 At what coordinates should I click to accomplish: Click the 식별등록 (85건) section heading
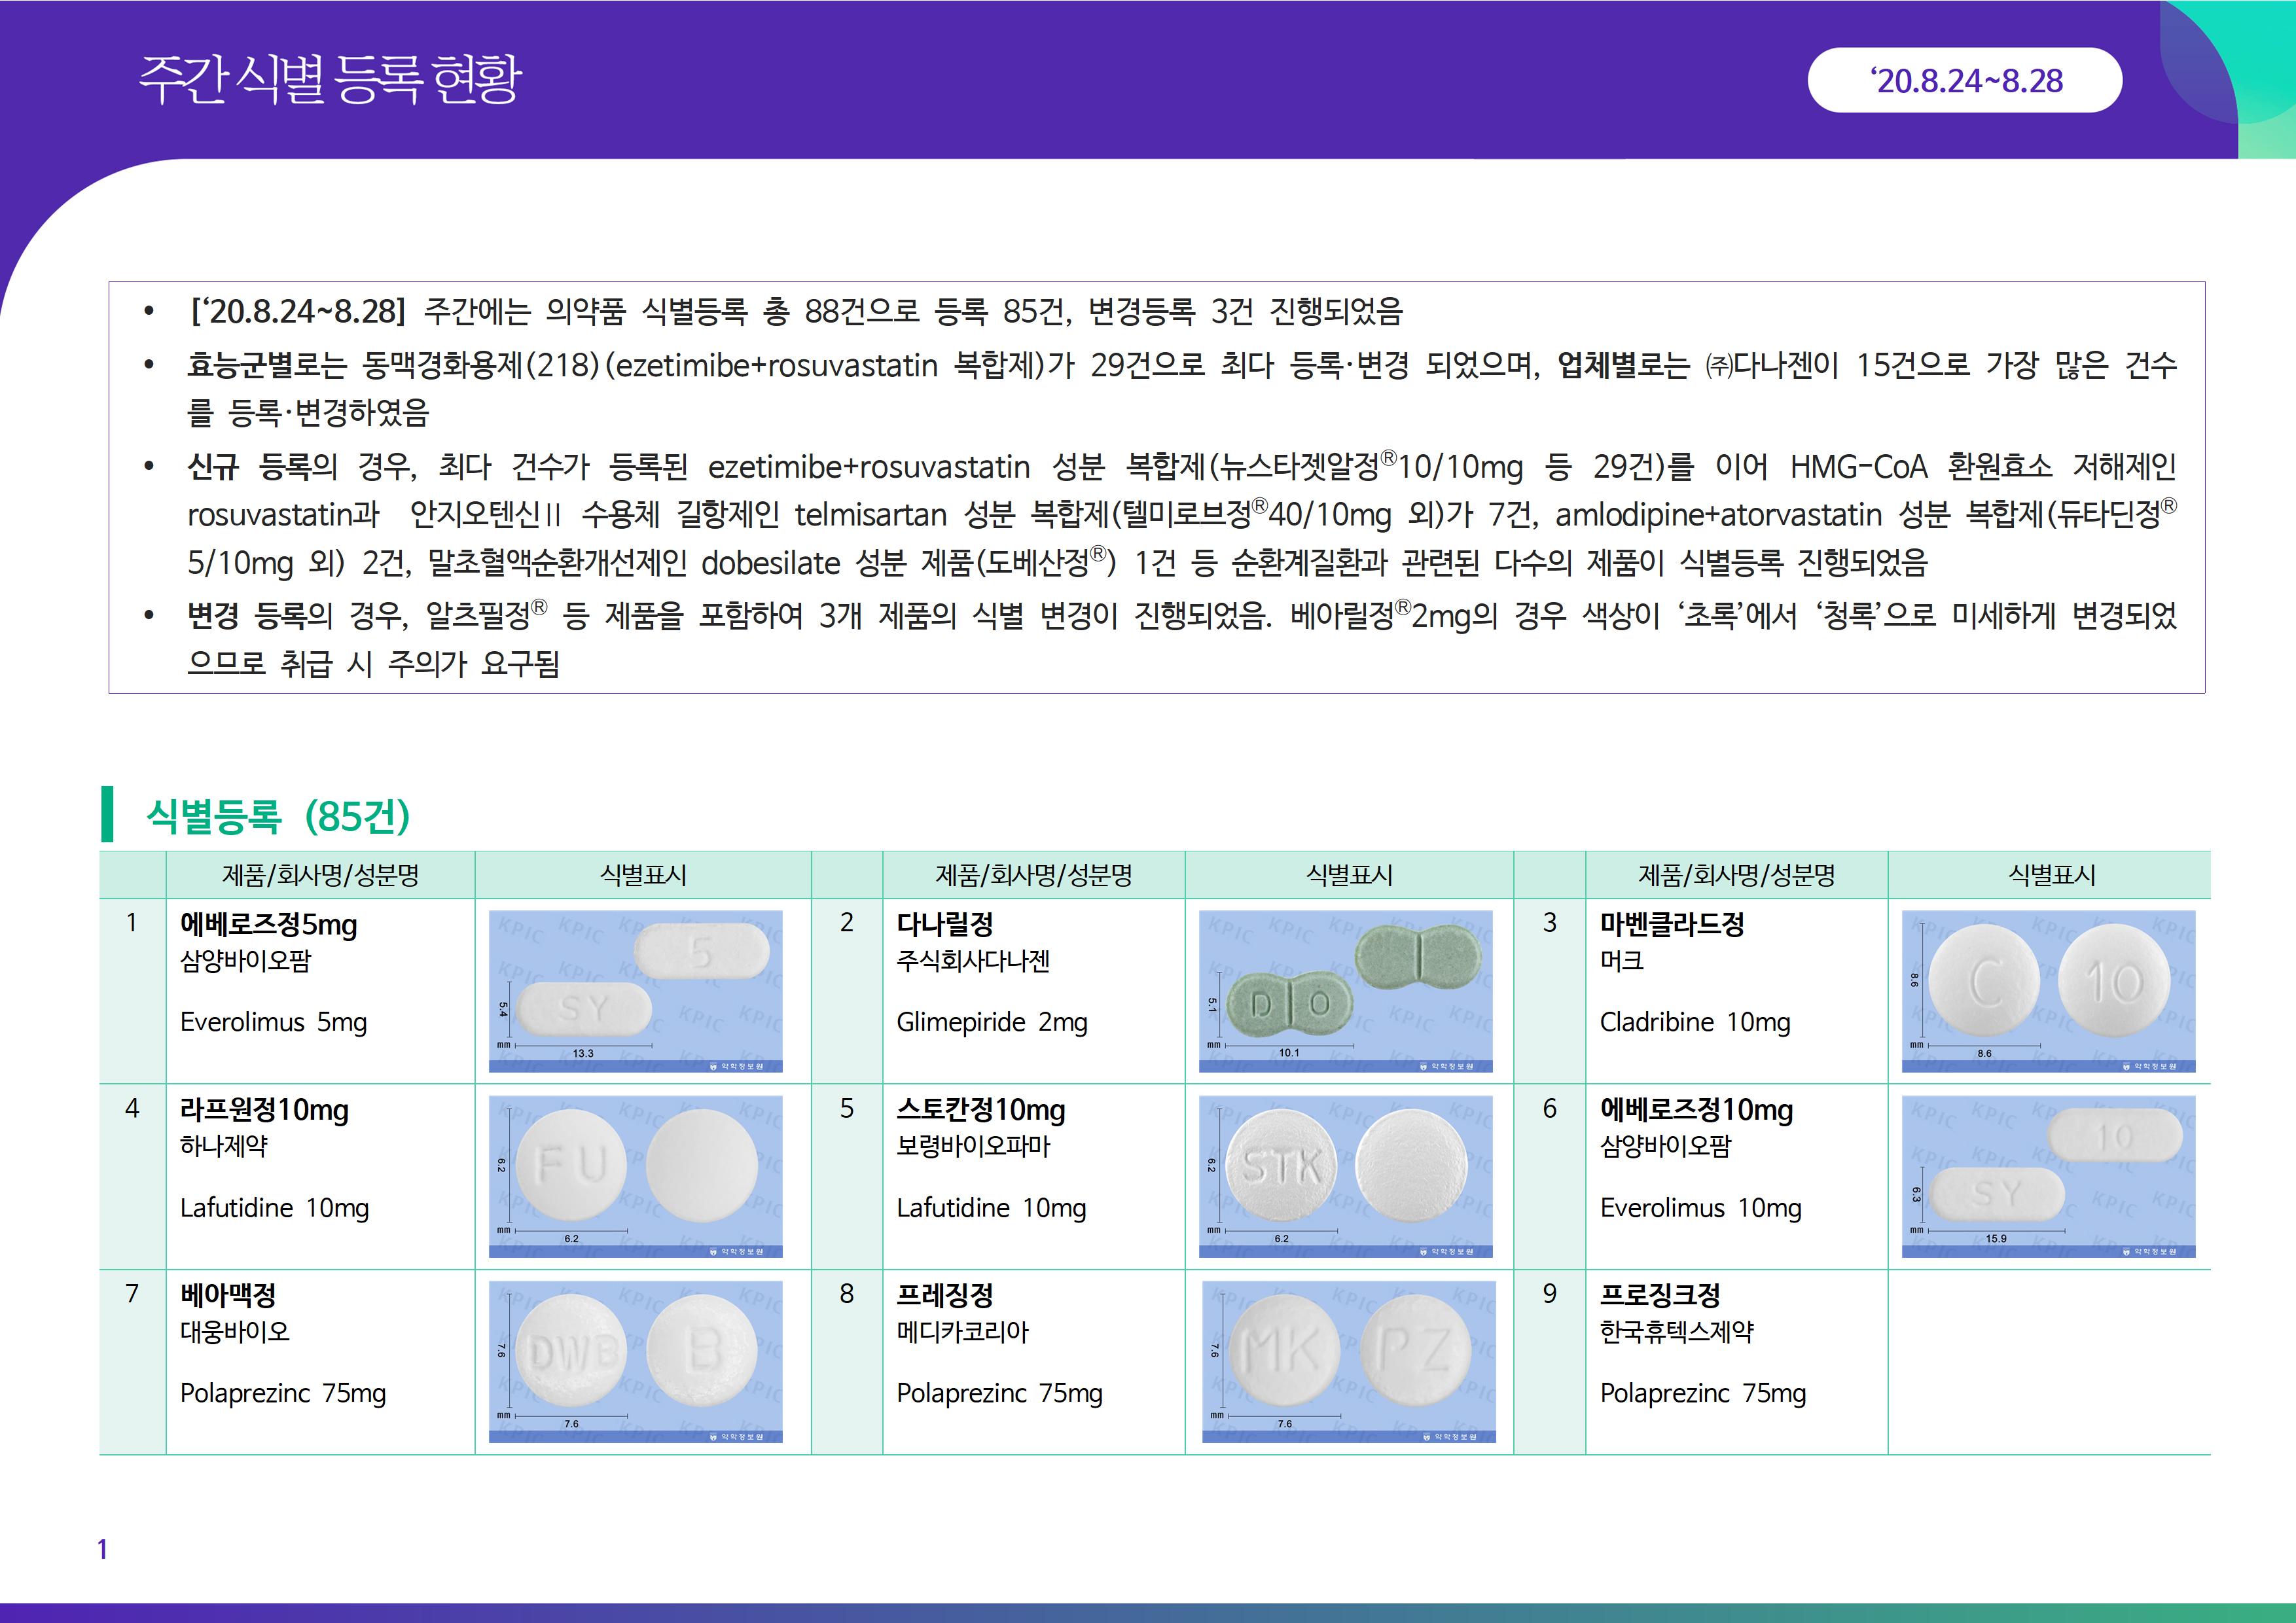coord(278,816)
